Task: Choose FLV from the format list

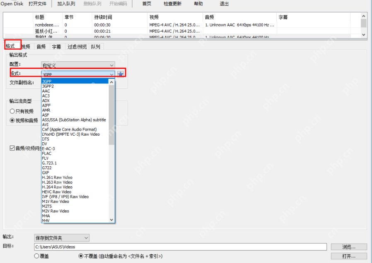Action: pyautogui.click(x=75, y=158)
